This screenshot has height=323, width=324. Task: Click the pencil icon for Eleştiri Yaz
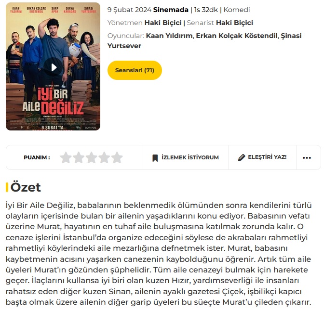coord(242,157)
